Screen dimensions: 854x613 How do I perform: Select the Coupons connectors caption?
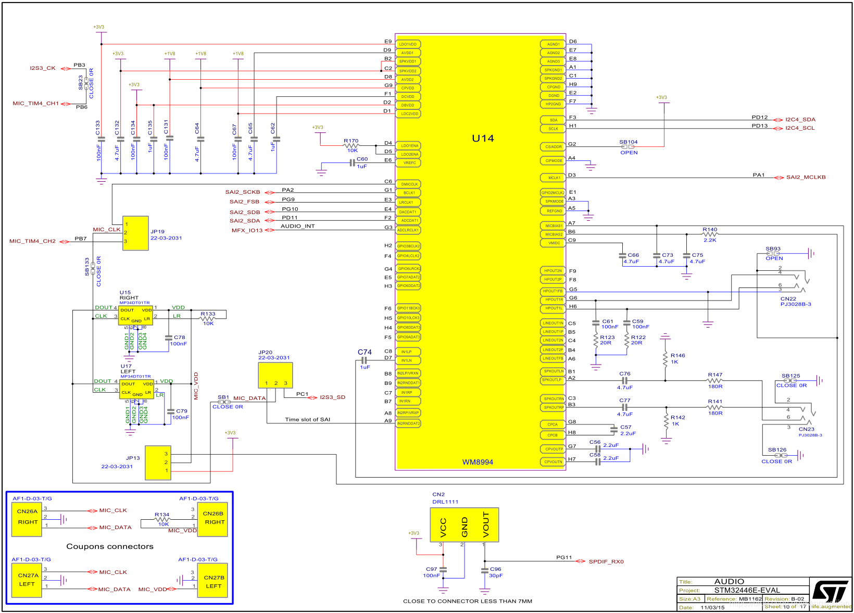click(110, 546)
